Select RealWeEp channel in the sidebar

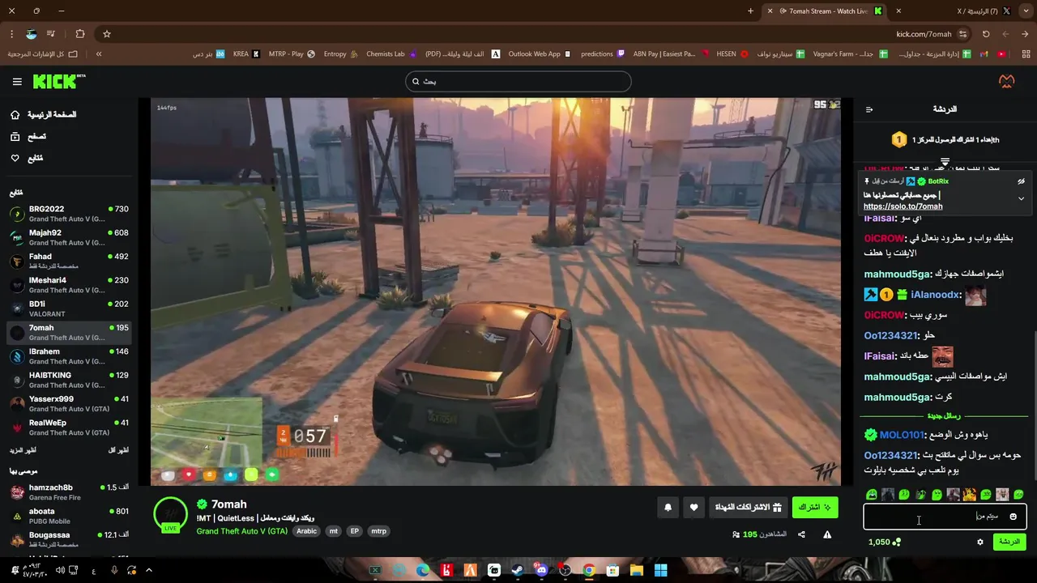point(69,427)
